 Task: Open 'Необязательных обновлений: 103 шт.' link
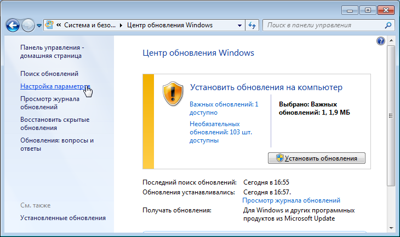click(221, 132)
